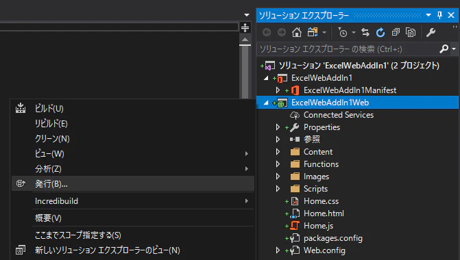Select the Home.css file
460x260 pixels.
click(321, 201)
